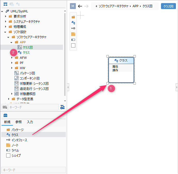
Task: Go back with the left arrow
Action: [x=80, y=6]
